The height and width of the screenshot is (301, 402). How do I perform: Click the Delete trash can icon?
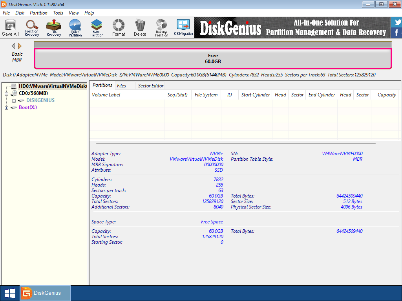[140, 28]
